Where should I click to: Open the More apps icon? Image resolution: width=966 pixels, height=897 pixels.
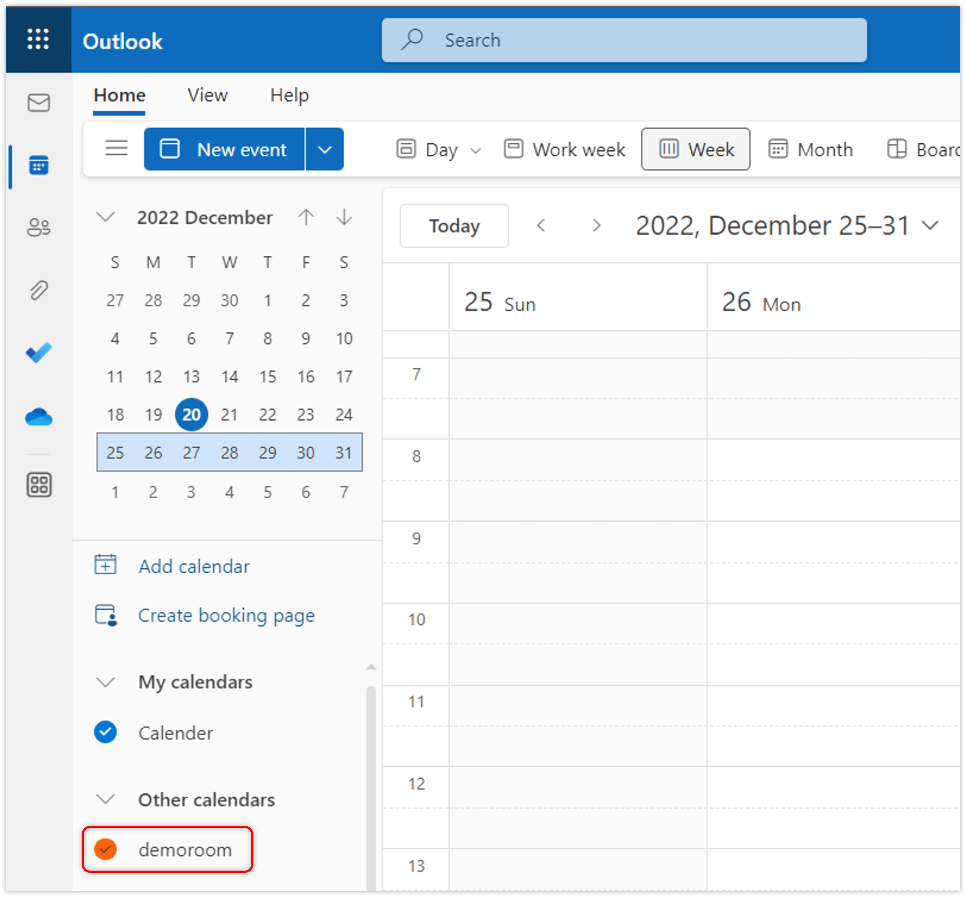coord(39,484)
